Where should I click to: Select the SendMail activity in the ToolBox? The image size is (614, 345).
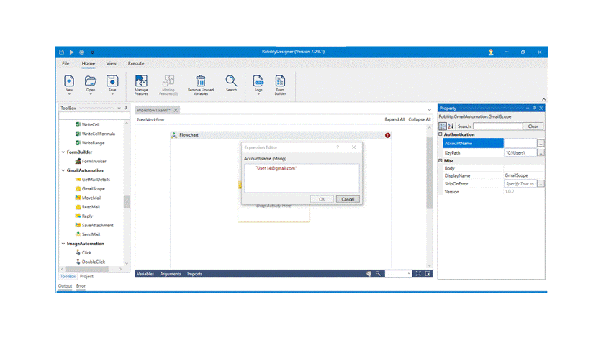click(90, 234)
